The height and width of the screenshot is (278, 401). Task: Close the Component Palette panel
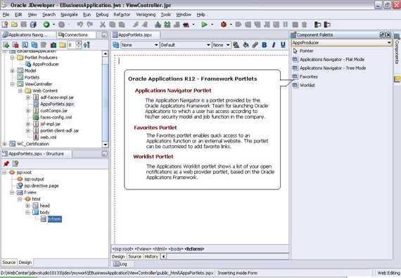(388, 34)
